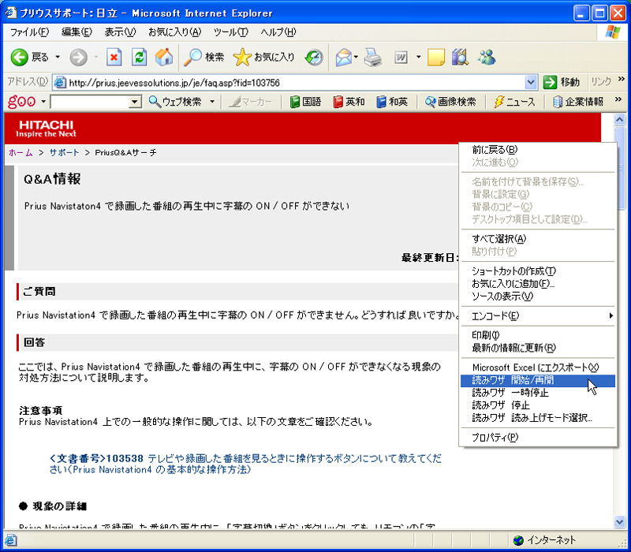Screen dimensions: 631x552
Task: Click the 移動 Go button
Action: 562,83
